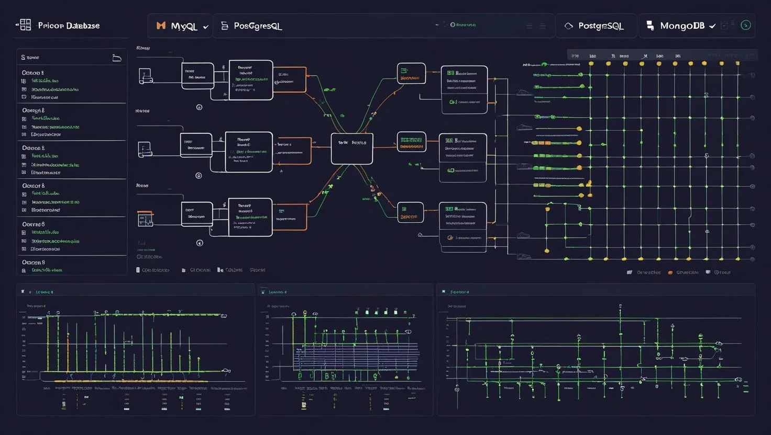Toggle checkbox of first row in fourth sidebar group
The height and width of the screenshot is (435, 771).
click(24, 194)
